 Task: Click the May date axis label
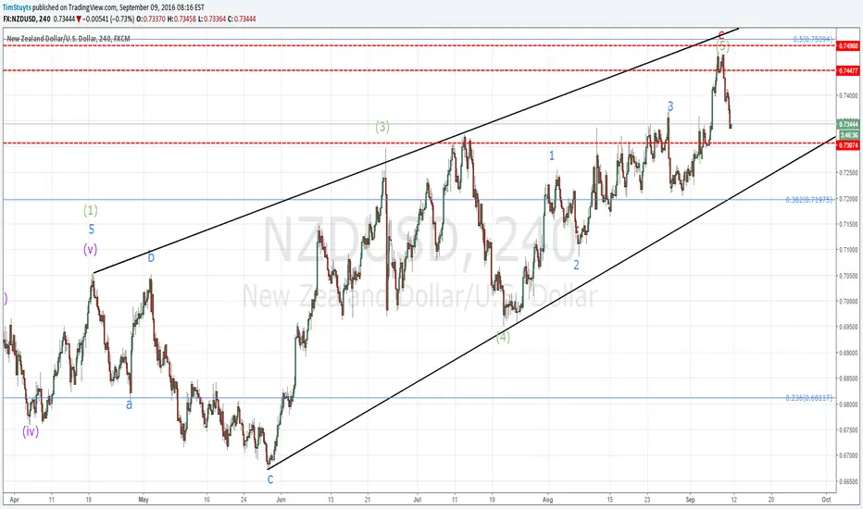coord(144,500)
